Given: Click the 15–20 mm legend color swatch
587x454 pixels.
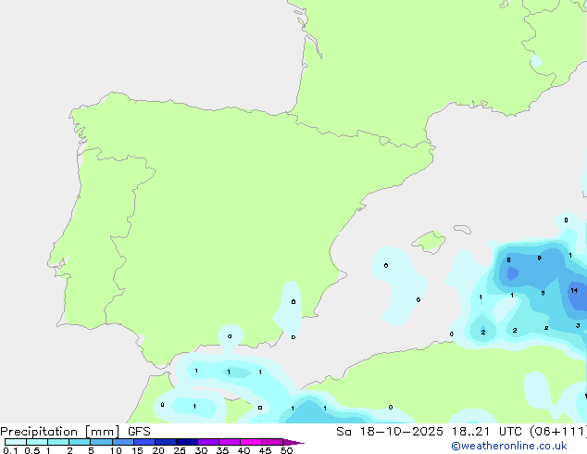Looking at the screenshot, I should tap(144, 442).
